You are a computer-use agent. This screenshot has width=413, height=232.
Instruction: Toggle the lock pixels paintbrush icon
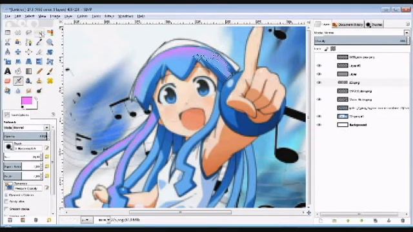coord(327,49)
